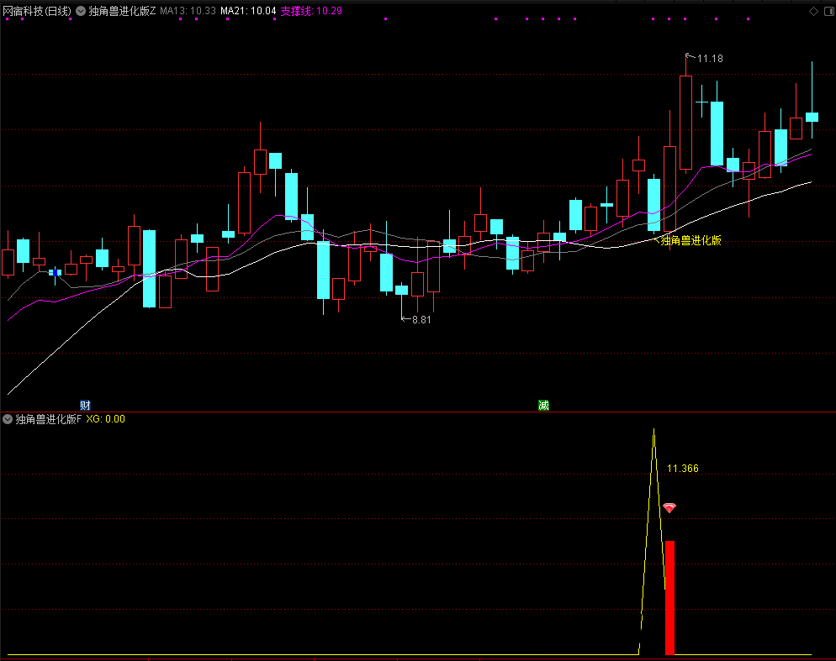Screen dimensions: 836x661
Task: Click the 11.18 high price flag
Action: point(708,59)
